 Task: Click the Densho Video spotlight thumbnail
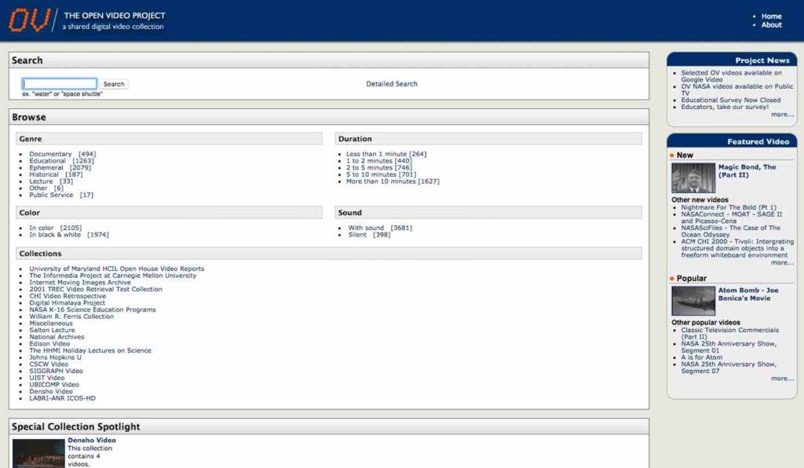[38, 453]
